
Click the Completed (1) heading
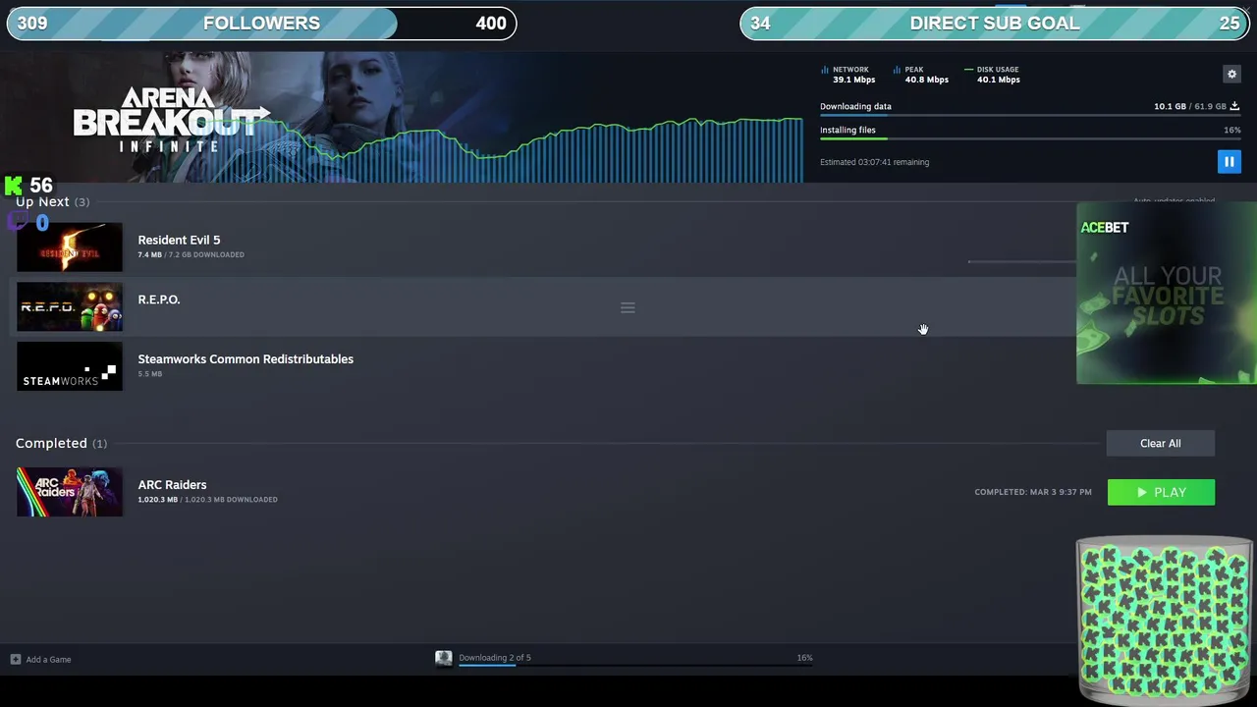pyautogui.click(x=61, y=443)
